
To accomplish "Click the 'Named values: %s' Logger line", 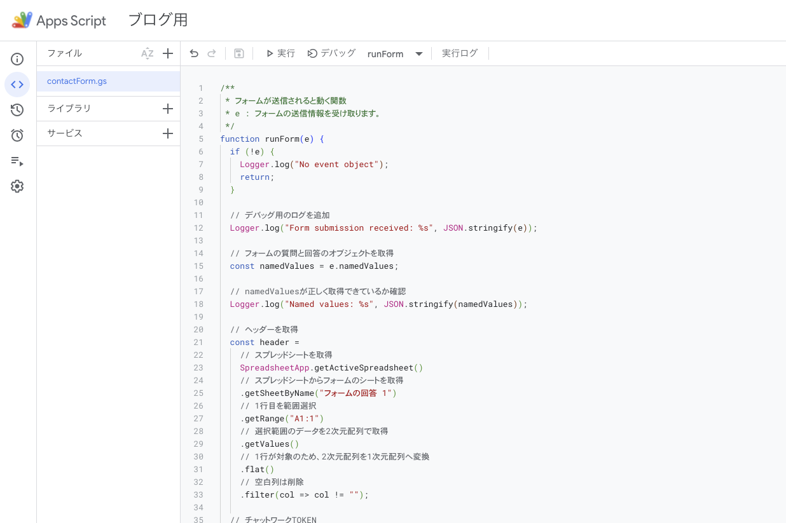I will coord(379,304).
